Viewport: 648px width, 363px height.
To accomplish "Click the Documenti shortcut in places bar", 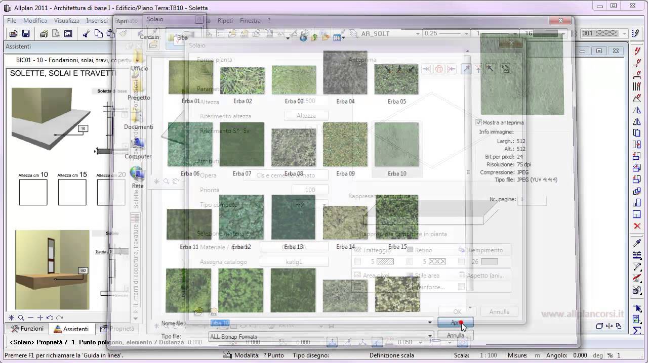I will 139,119.
